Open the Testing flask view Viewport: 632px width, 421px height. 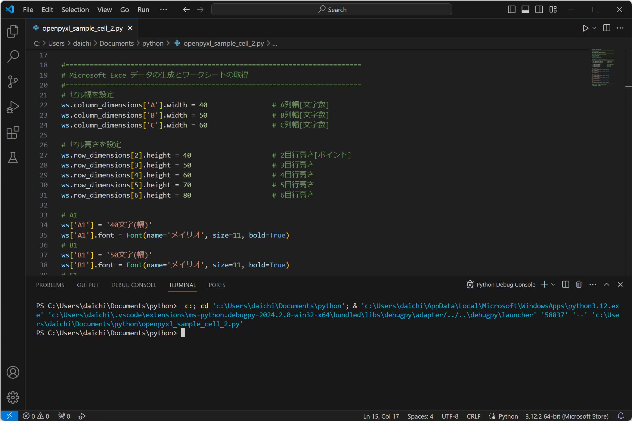tap(13, 157)
